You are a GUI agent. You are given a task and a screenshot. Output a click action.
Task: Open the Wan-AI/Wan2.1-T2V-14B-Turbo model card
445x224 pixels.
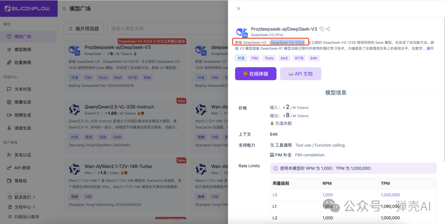[125, 185]
